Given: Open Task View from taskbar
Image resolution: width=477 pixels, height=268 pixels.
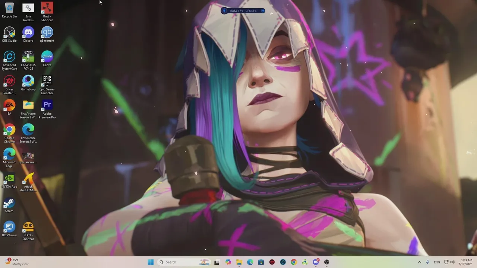Looking at the screenshot, I should [217, 262].
